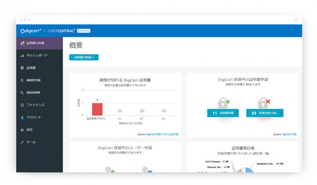Click the hamburger menu icon in window header

(x=296, y=20)
